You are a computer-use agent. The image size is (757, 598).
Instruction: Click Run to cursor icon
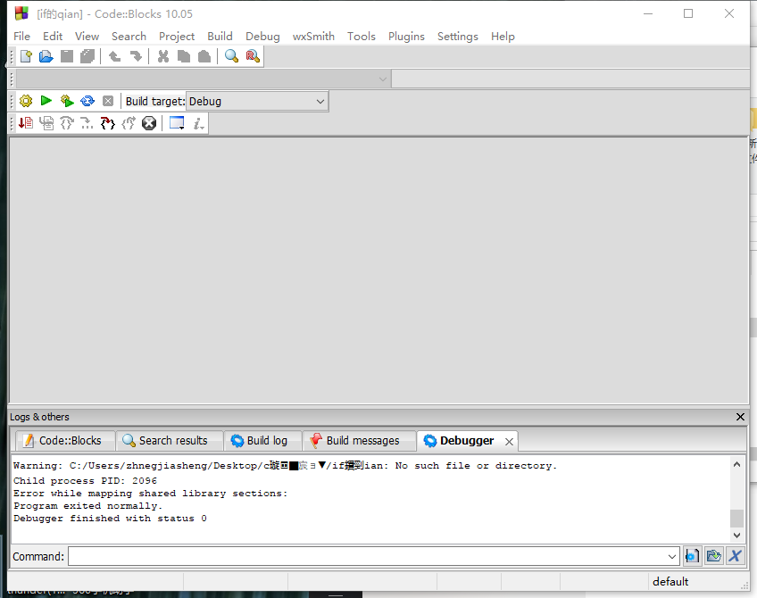point(46,123)
